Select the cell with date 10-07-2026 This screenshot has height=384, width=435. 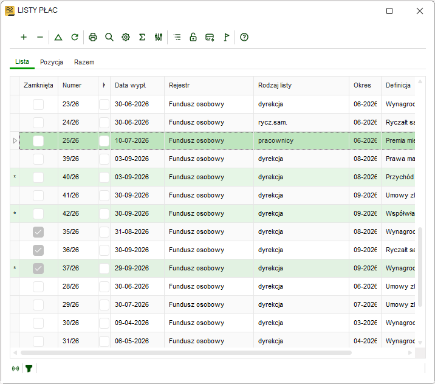[x=137, y=141]
